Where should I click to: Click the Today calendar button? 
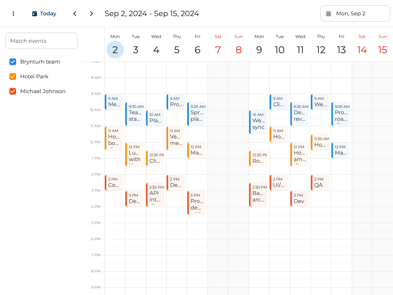coord(44,13)
